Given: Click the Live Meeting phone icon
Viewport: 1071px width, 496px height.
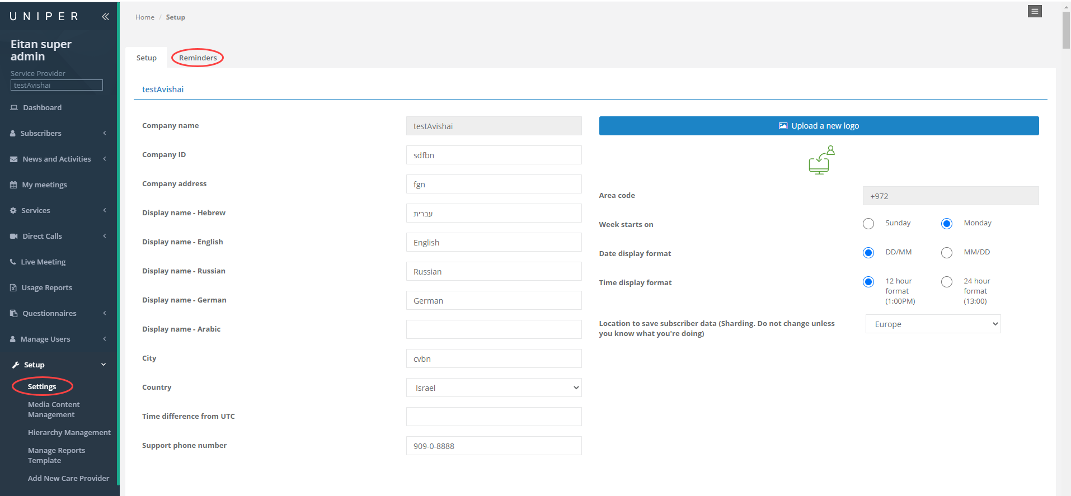Looking at the screenshot, I should click(13, 262).
